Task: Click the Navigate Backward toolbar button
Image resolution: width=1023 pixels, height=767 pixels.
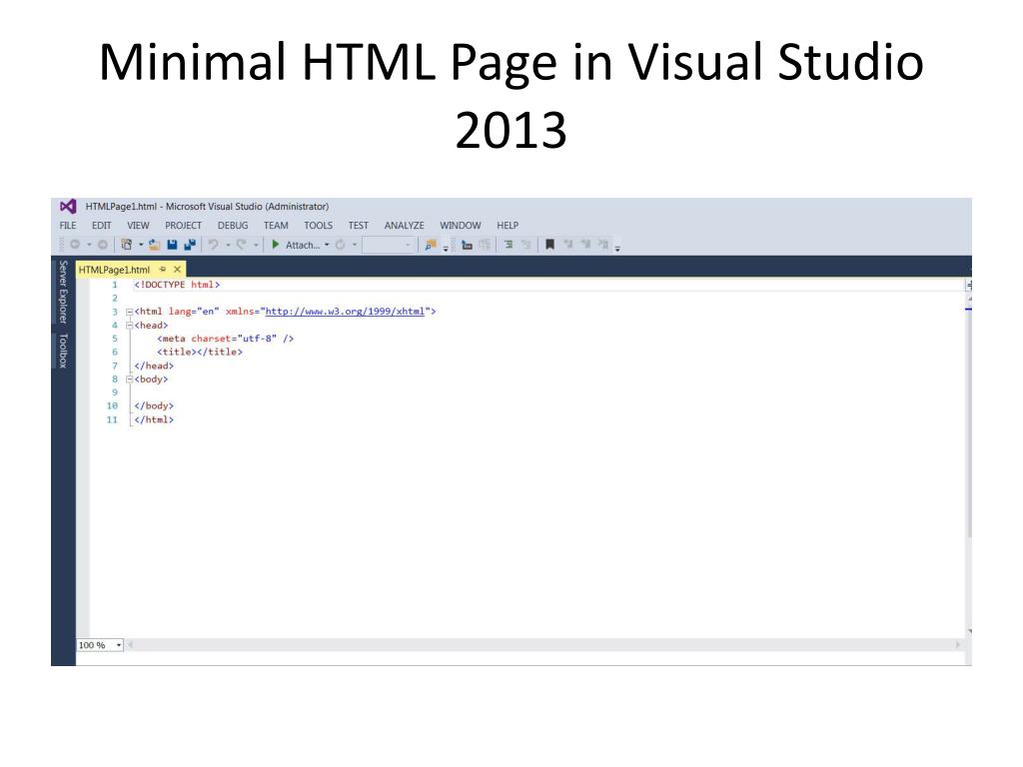Action: click(75, 245)
